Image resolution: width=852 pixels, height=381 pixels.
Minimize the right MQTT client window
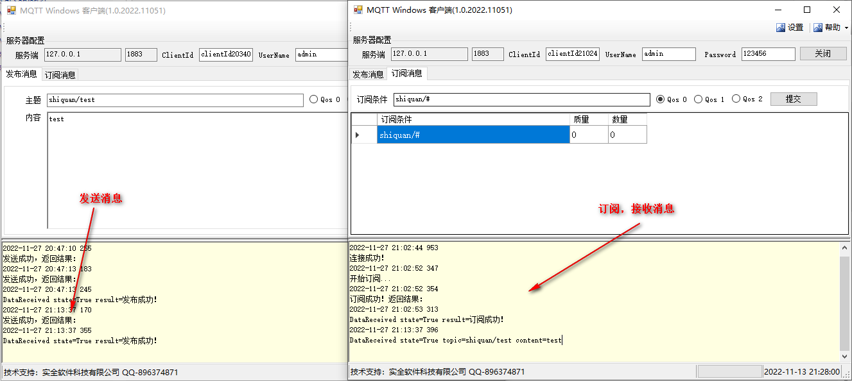pos(778,10)
